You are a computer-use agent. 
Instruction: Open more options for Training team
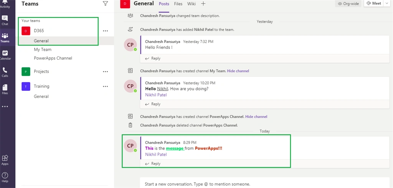coord(106,87)
